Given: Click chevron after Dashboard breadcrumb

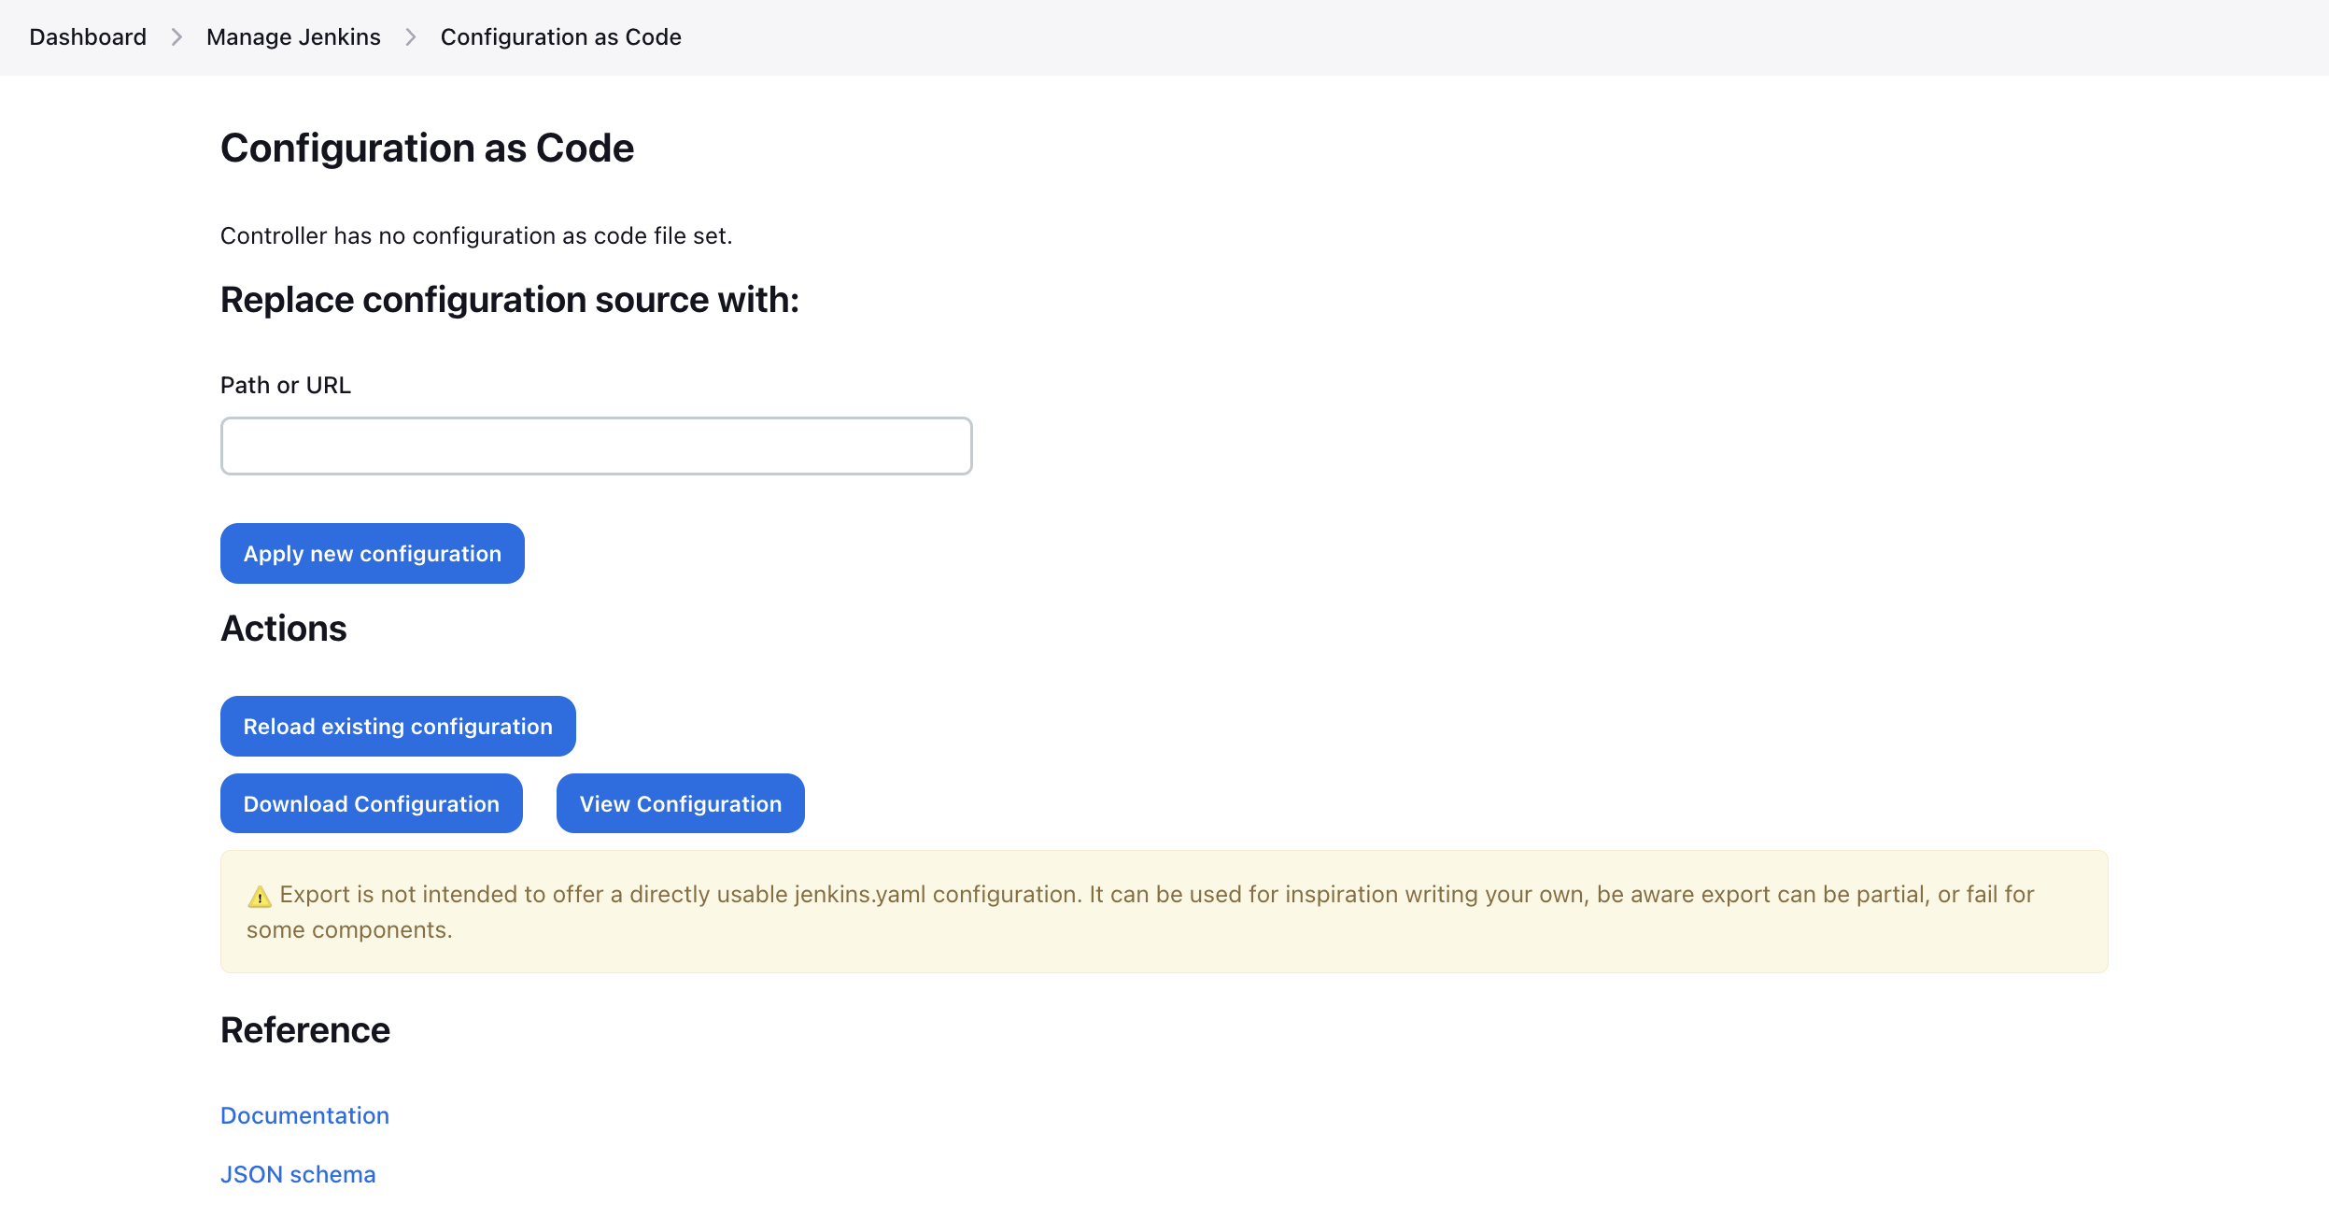Looking at the screenshot, I should click(176, 37).
